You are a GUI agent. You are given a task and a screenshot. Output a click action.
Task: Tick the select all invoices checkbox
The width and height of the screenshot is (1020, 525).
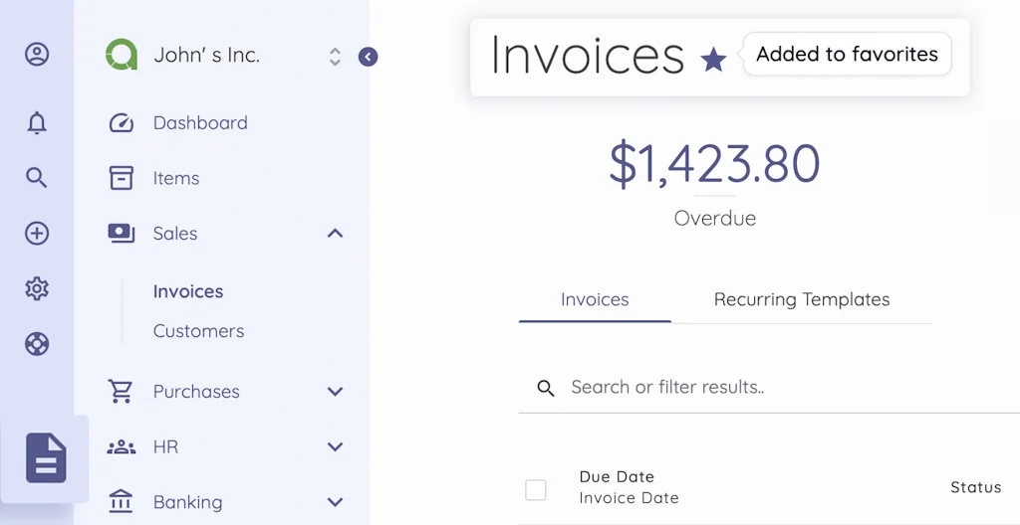pyautogui.click(x=536, y=489)
